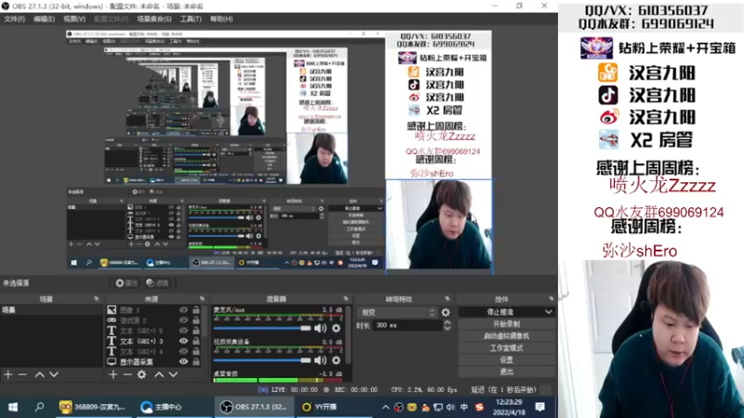This screenshot has width=744, height=418.
Task: Open the 渐变 transition type dropdown
Action: (398, 312)
